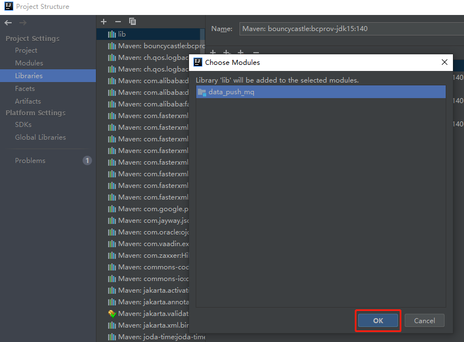Select Maven: jakarta.activati library
The height and width of the screenshot is (342, 464).
(143, 290)
